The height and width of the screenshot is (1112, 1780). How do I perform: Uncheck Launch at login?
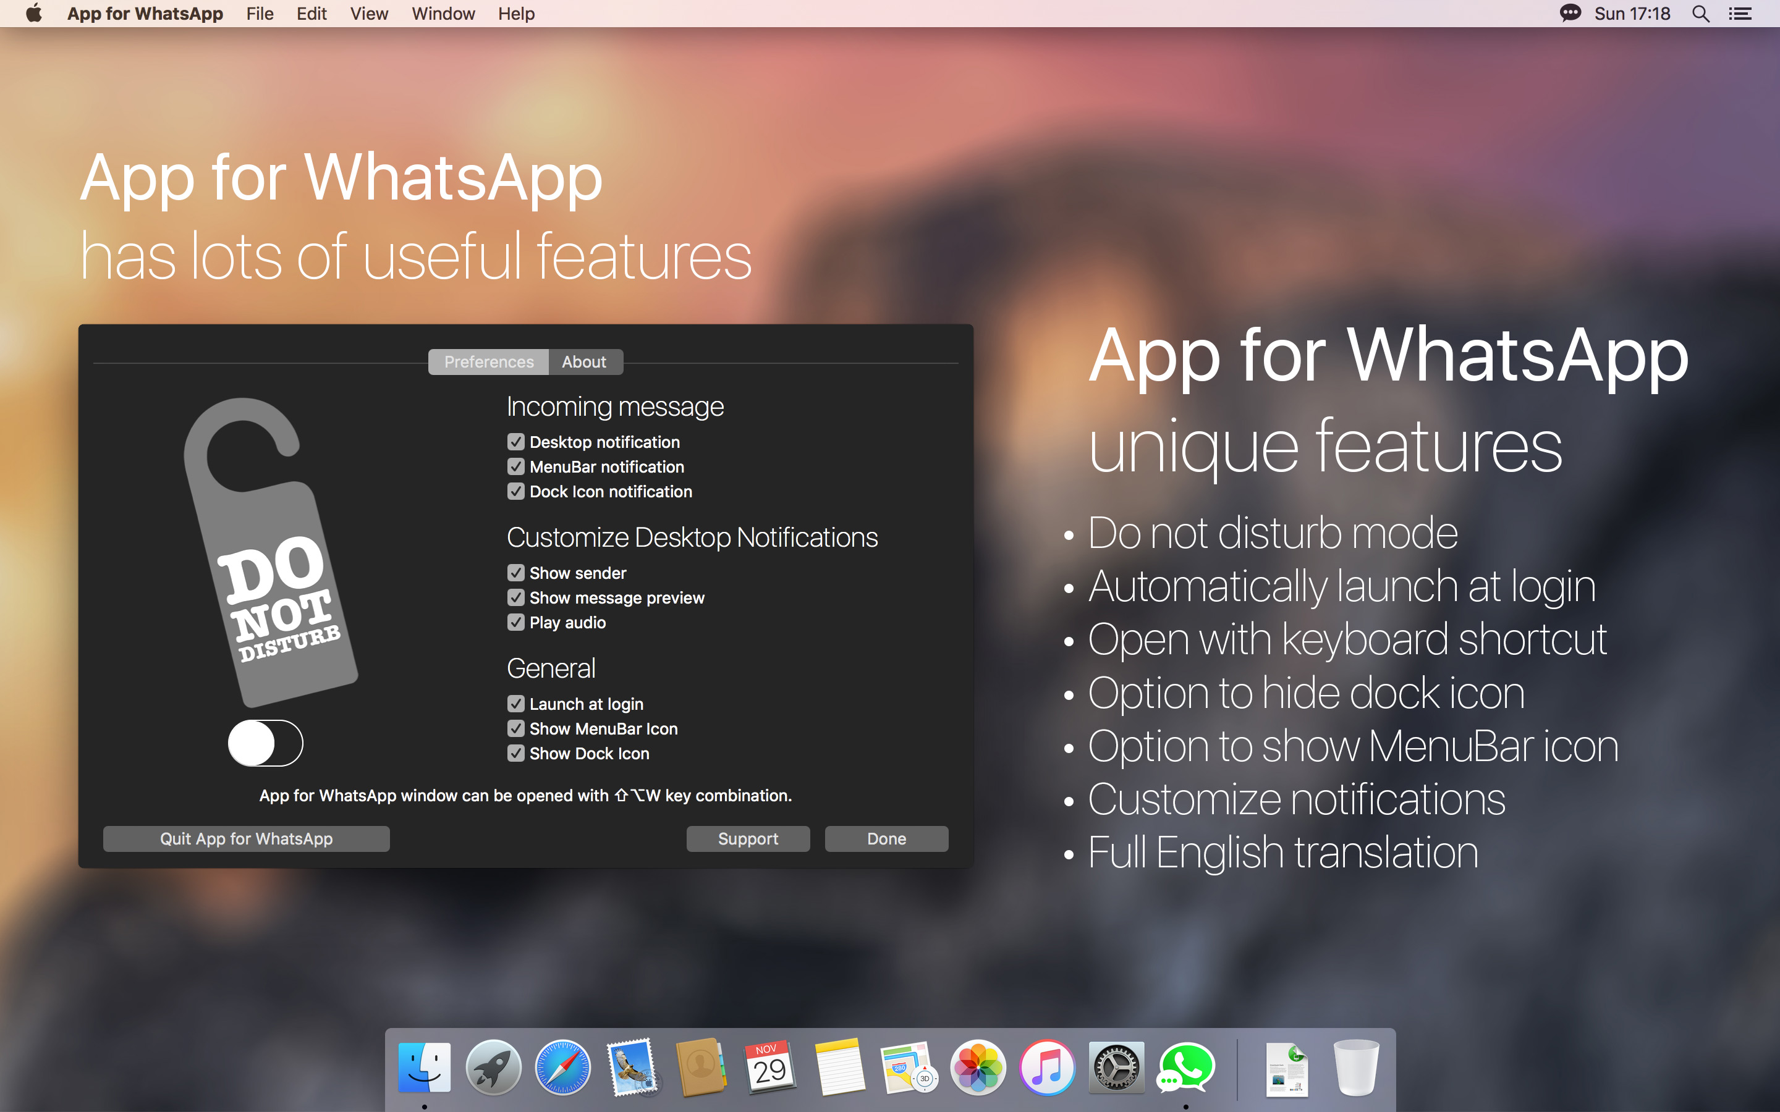[515, 704]
